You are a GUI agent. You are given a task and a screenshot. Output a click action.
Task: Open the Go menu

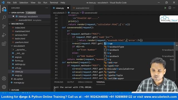(39, 2)
